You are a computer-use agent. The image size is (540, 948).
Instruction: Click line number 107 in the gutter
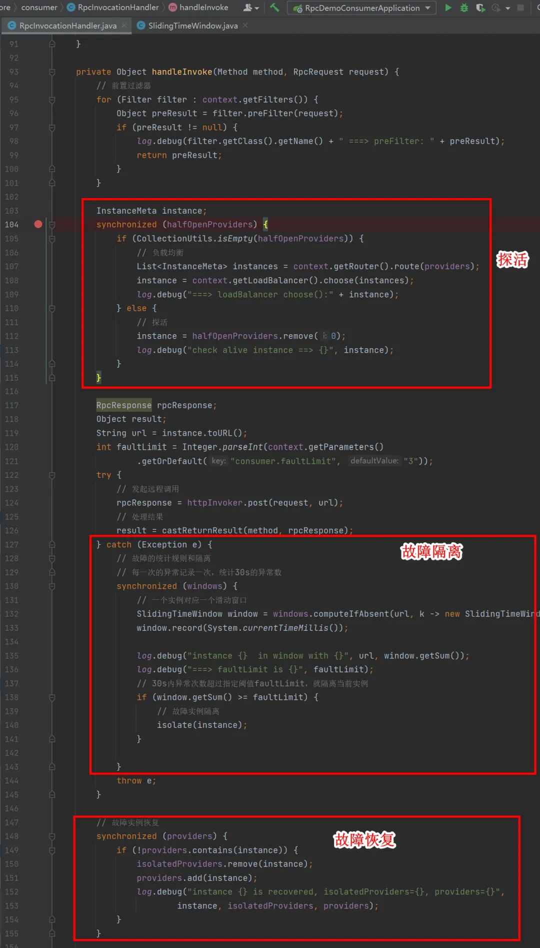click(x=11, y=267)
